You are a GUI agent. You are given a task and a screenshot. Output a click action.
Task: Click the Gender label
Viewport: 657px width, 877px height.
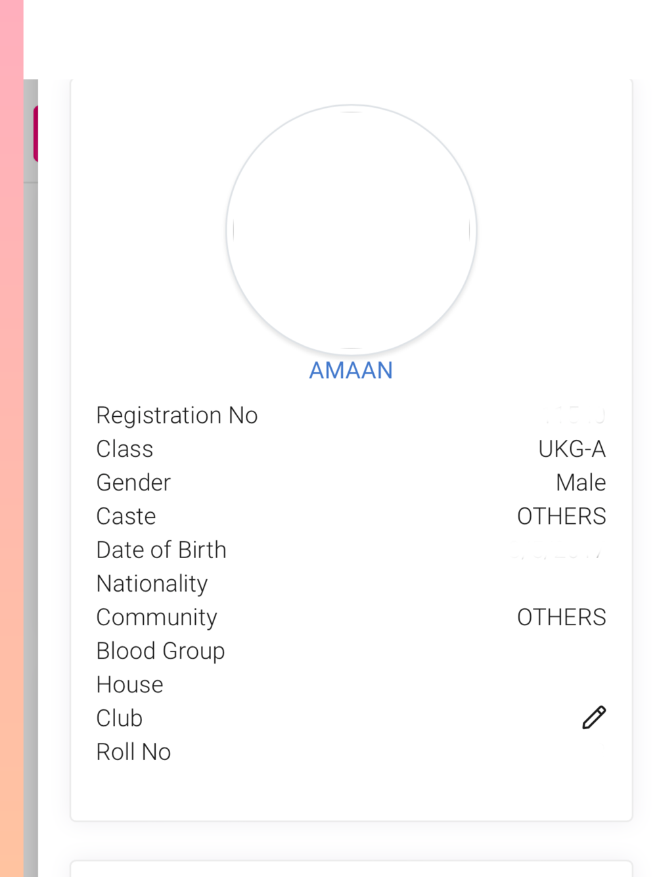click(x=133, y=483)
